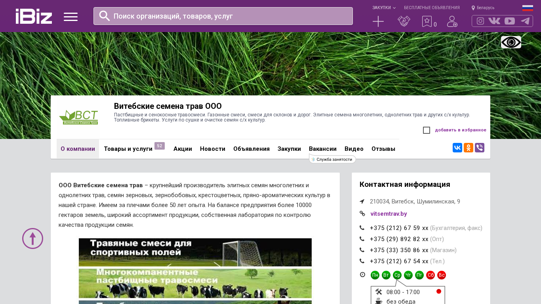The image size is (541, 304).
Task: Click the company title Витебские семена трав ООО
Action: coord(168,106)
